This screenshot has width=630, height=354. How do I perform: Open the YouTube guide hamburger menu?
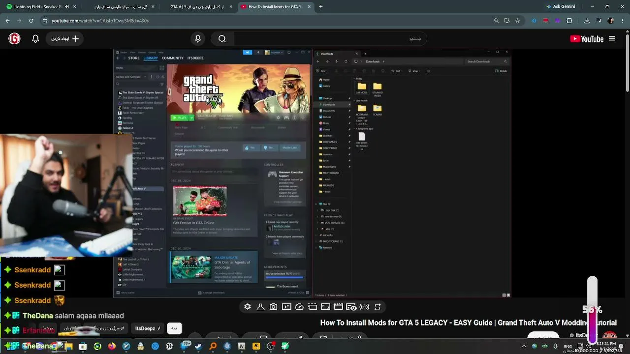[x=612, y=39]
